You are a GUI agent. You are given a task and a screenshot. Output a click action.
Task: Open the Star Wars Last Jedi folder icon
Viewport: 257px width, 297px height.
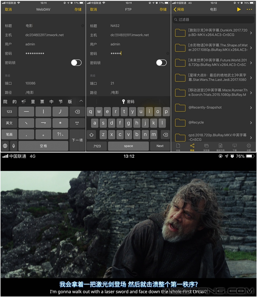click(x=180, y=78)
